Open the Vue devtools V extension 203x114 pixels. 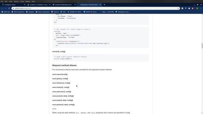186,8
